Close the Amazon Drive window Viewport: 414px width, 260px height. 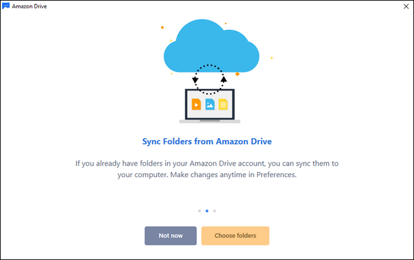(406, 6)
